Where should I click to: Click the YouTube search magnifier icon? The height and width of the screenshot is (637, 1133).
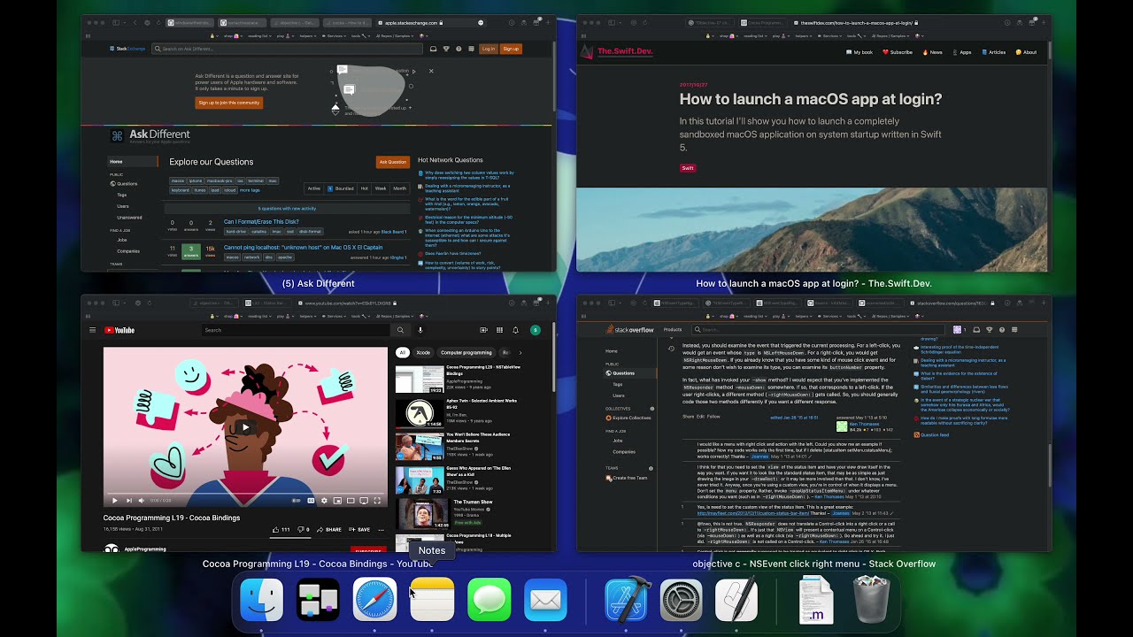[400, 330]
